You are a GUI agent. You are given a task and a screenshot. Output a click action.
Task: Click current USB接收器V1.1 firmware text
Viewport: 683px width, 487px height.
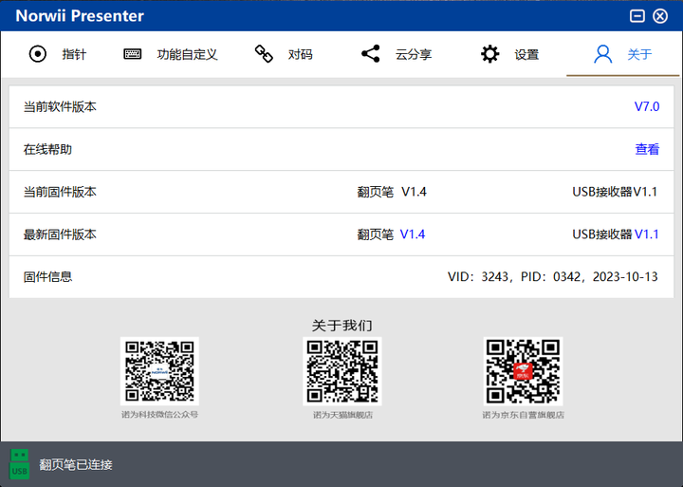point(615,192)
